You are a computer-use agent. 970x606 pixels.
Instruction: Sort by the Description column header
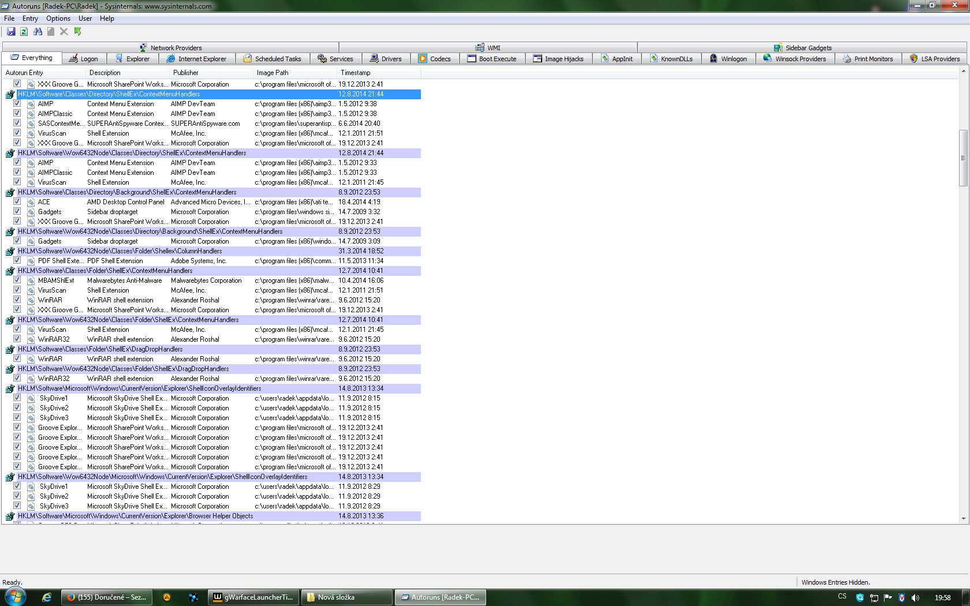point(128,73)
